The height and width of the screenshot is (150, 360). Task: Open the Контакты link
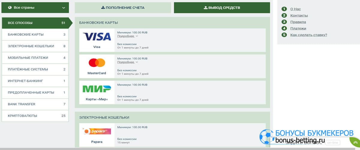299,15
